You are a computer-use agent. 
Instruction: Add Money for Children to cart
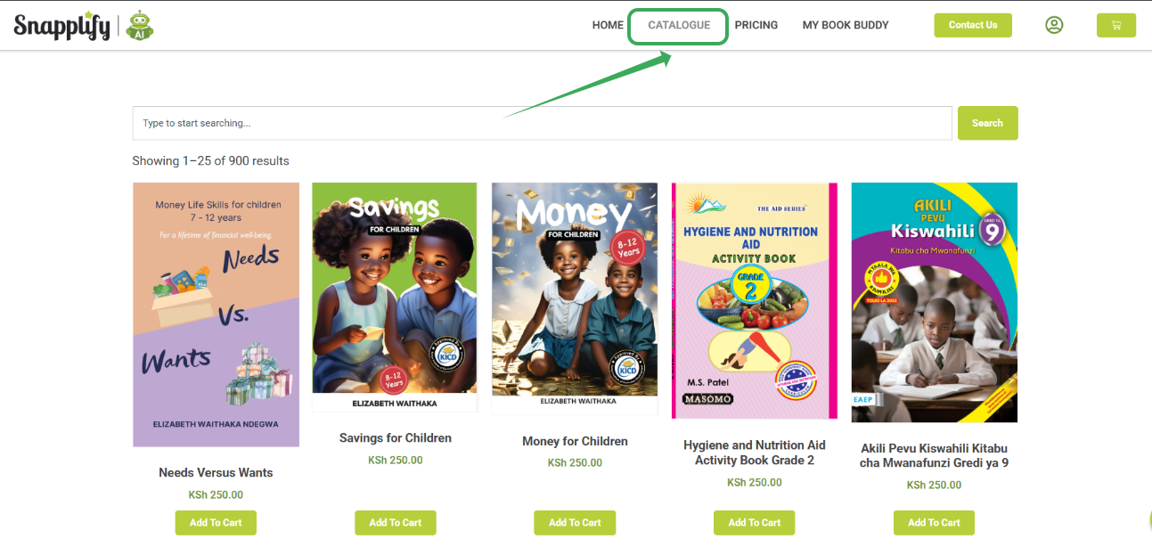pos(575,523)
